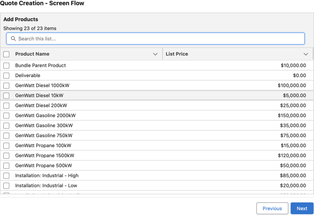Check GenWatt Gasoline 300kW

6,125
